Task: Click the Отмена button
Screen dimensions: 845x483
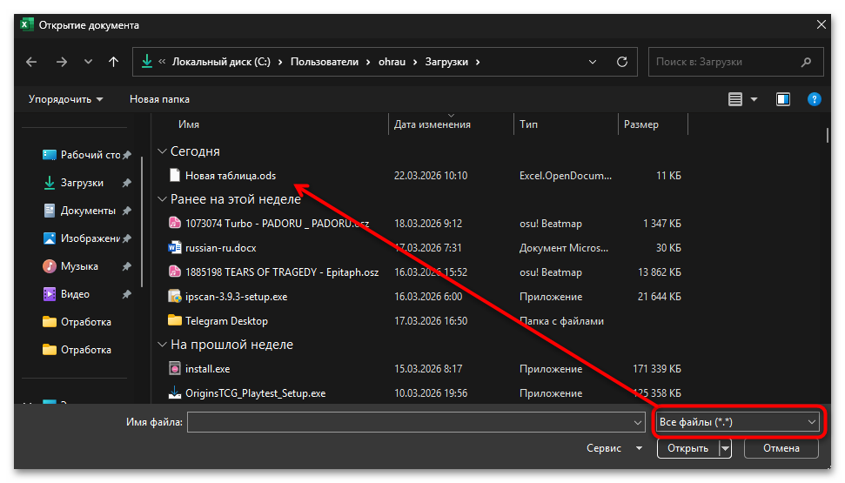Action: coord(781,448)
